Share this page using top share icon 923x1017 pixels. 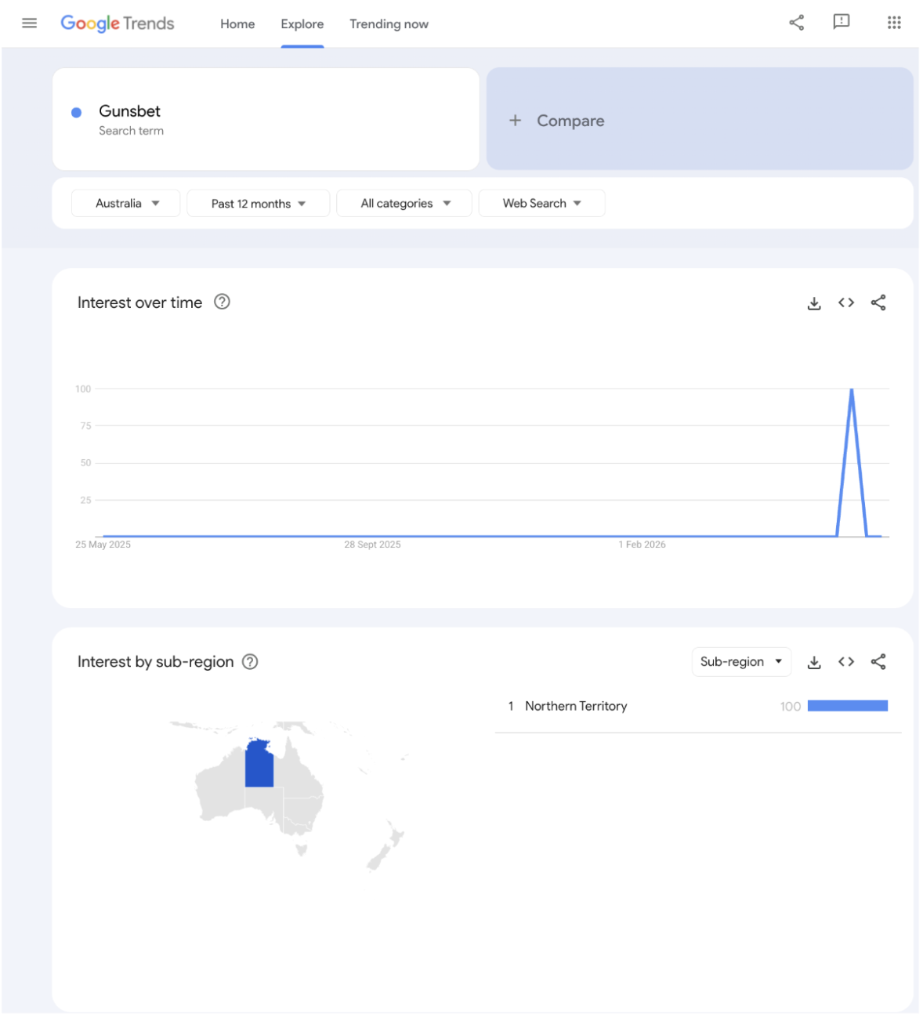pos(796,23)
